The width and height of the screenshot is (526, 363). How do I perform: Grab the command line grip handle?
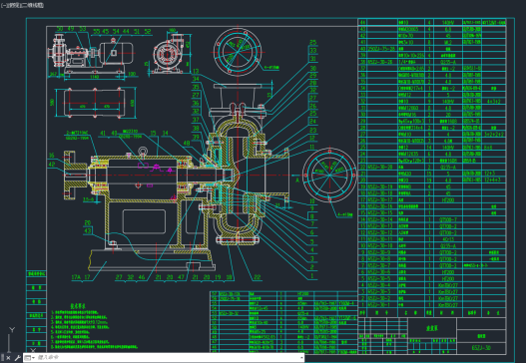click(x=2, y=358)
